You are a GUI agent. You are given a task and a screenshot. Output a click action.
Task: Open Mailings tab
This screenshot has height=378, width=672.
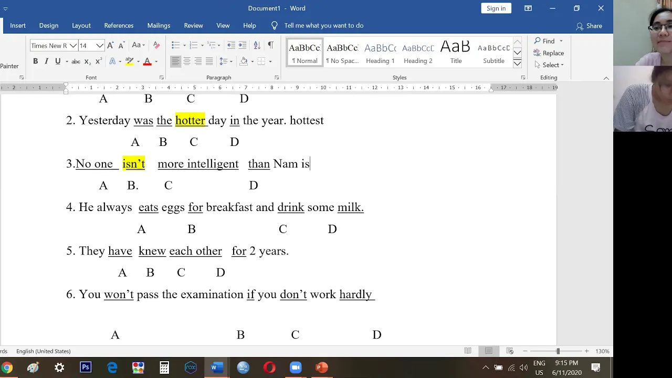pyautogui.click(x=159, y=26)
